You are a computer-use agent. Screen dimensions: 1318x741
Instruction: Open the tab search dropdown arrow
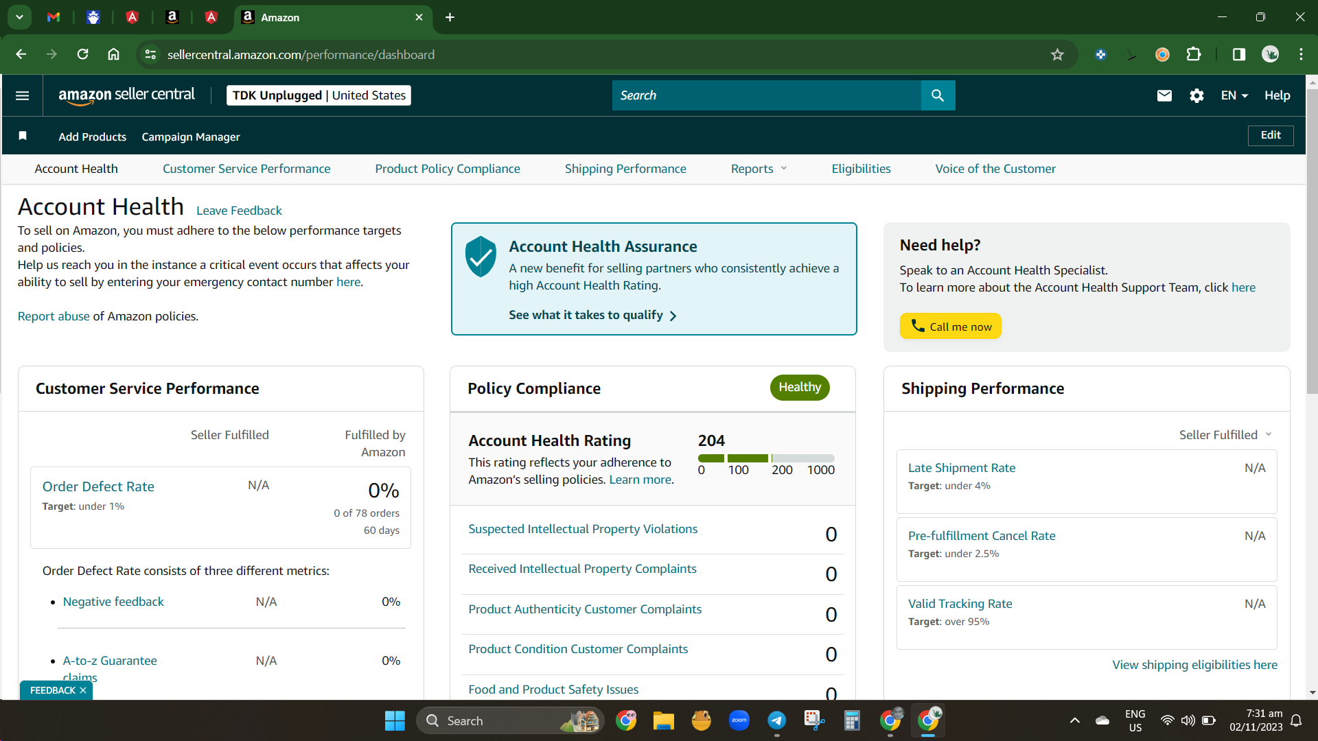point(19,17)
